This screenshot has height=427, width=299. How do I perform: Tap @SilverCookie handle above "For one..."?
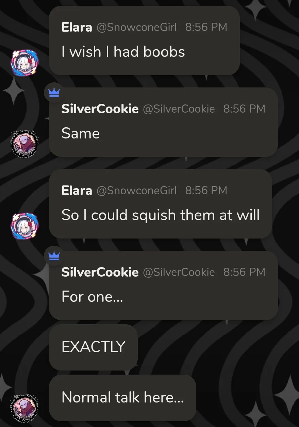pos(179,272)
